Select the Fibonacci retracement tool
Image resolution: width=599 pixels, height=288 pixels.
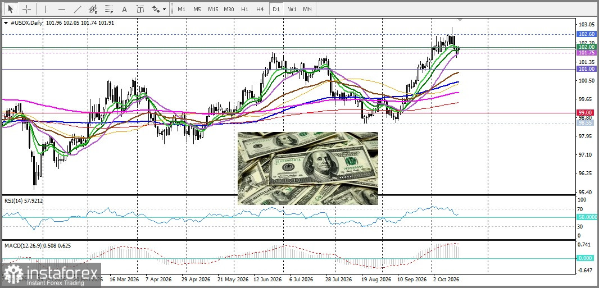pos(109,9)
